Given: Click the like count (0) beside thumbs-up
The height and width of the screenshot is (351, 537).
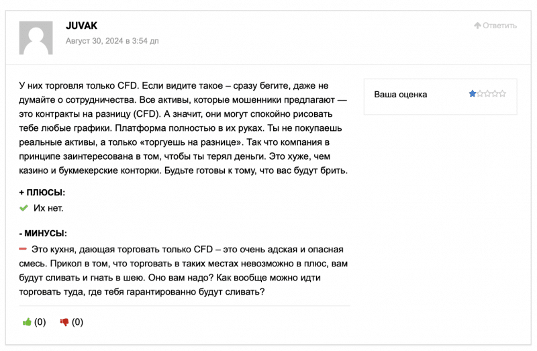Looking at the screenshot, I should 40,322.
